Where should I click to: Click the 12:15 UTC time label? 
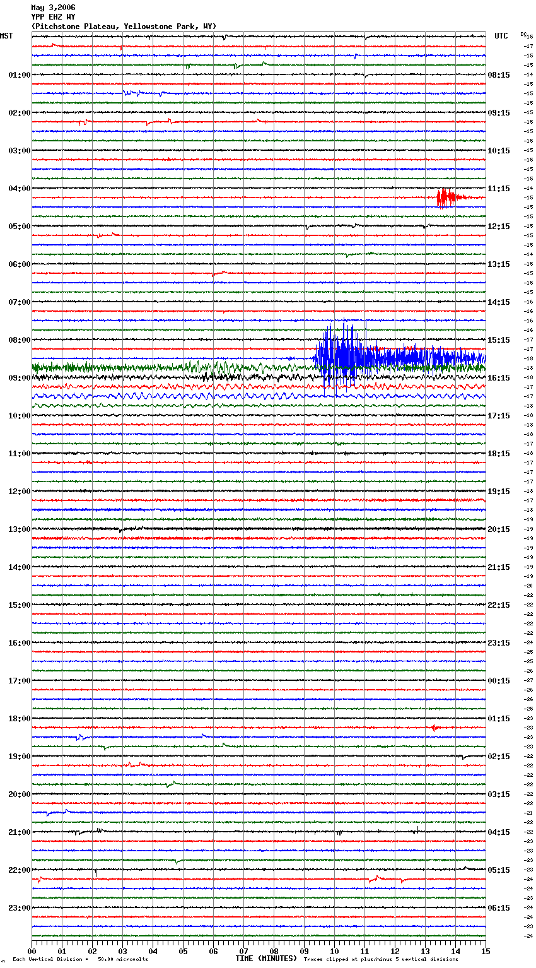pyautogui.click(x=499, y=227)
